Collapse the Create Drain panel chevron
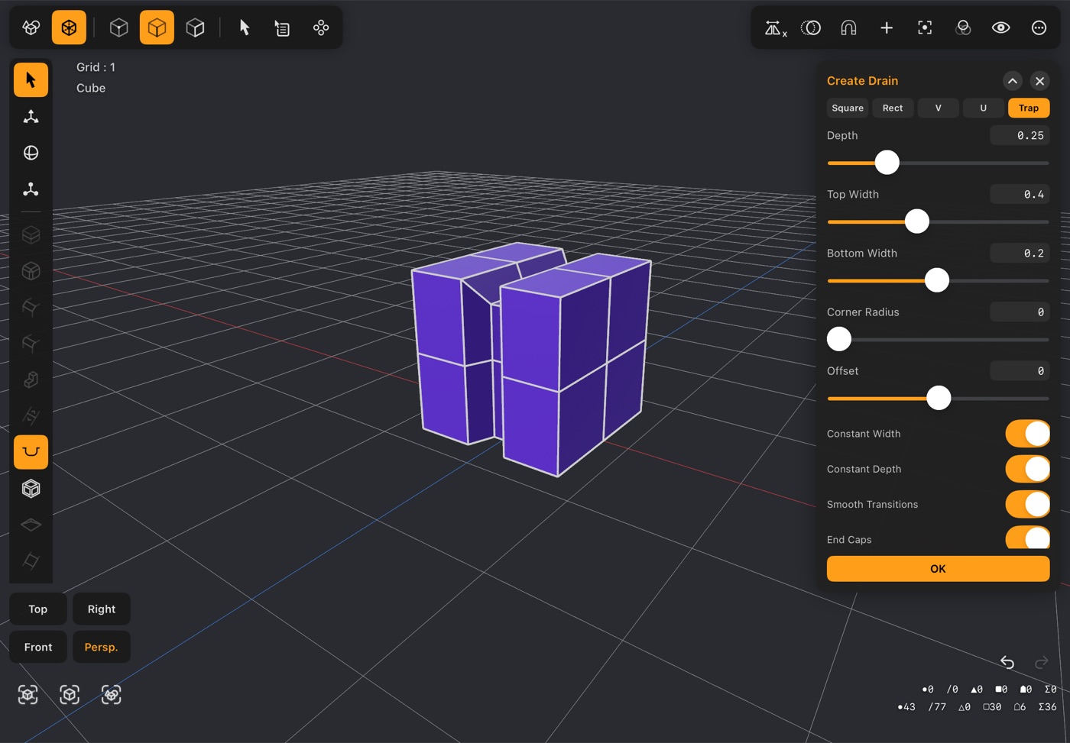This screenshot has height=743, width=1070. tap(1012, 81)
